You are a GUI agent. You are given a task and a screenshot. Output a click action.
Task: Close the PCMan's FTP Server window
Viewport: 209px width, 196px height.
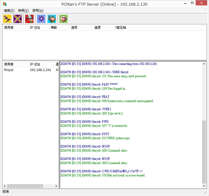coord(201,3)
